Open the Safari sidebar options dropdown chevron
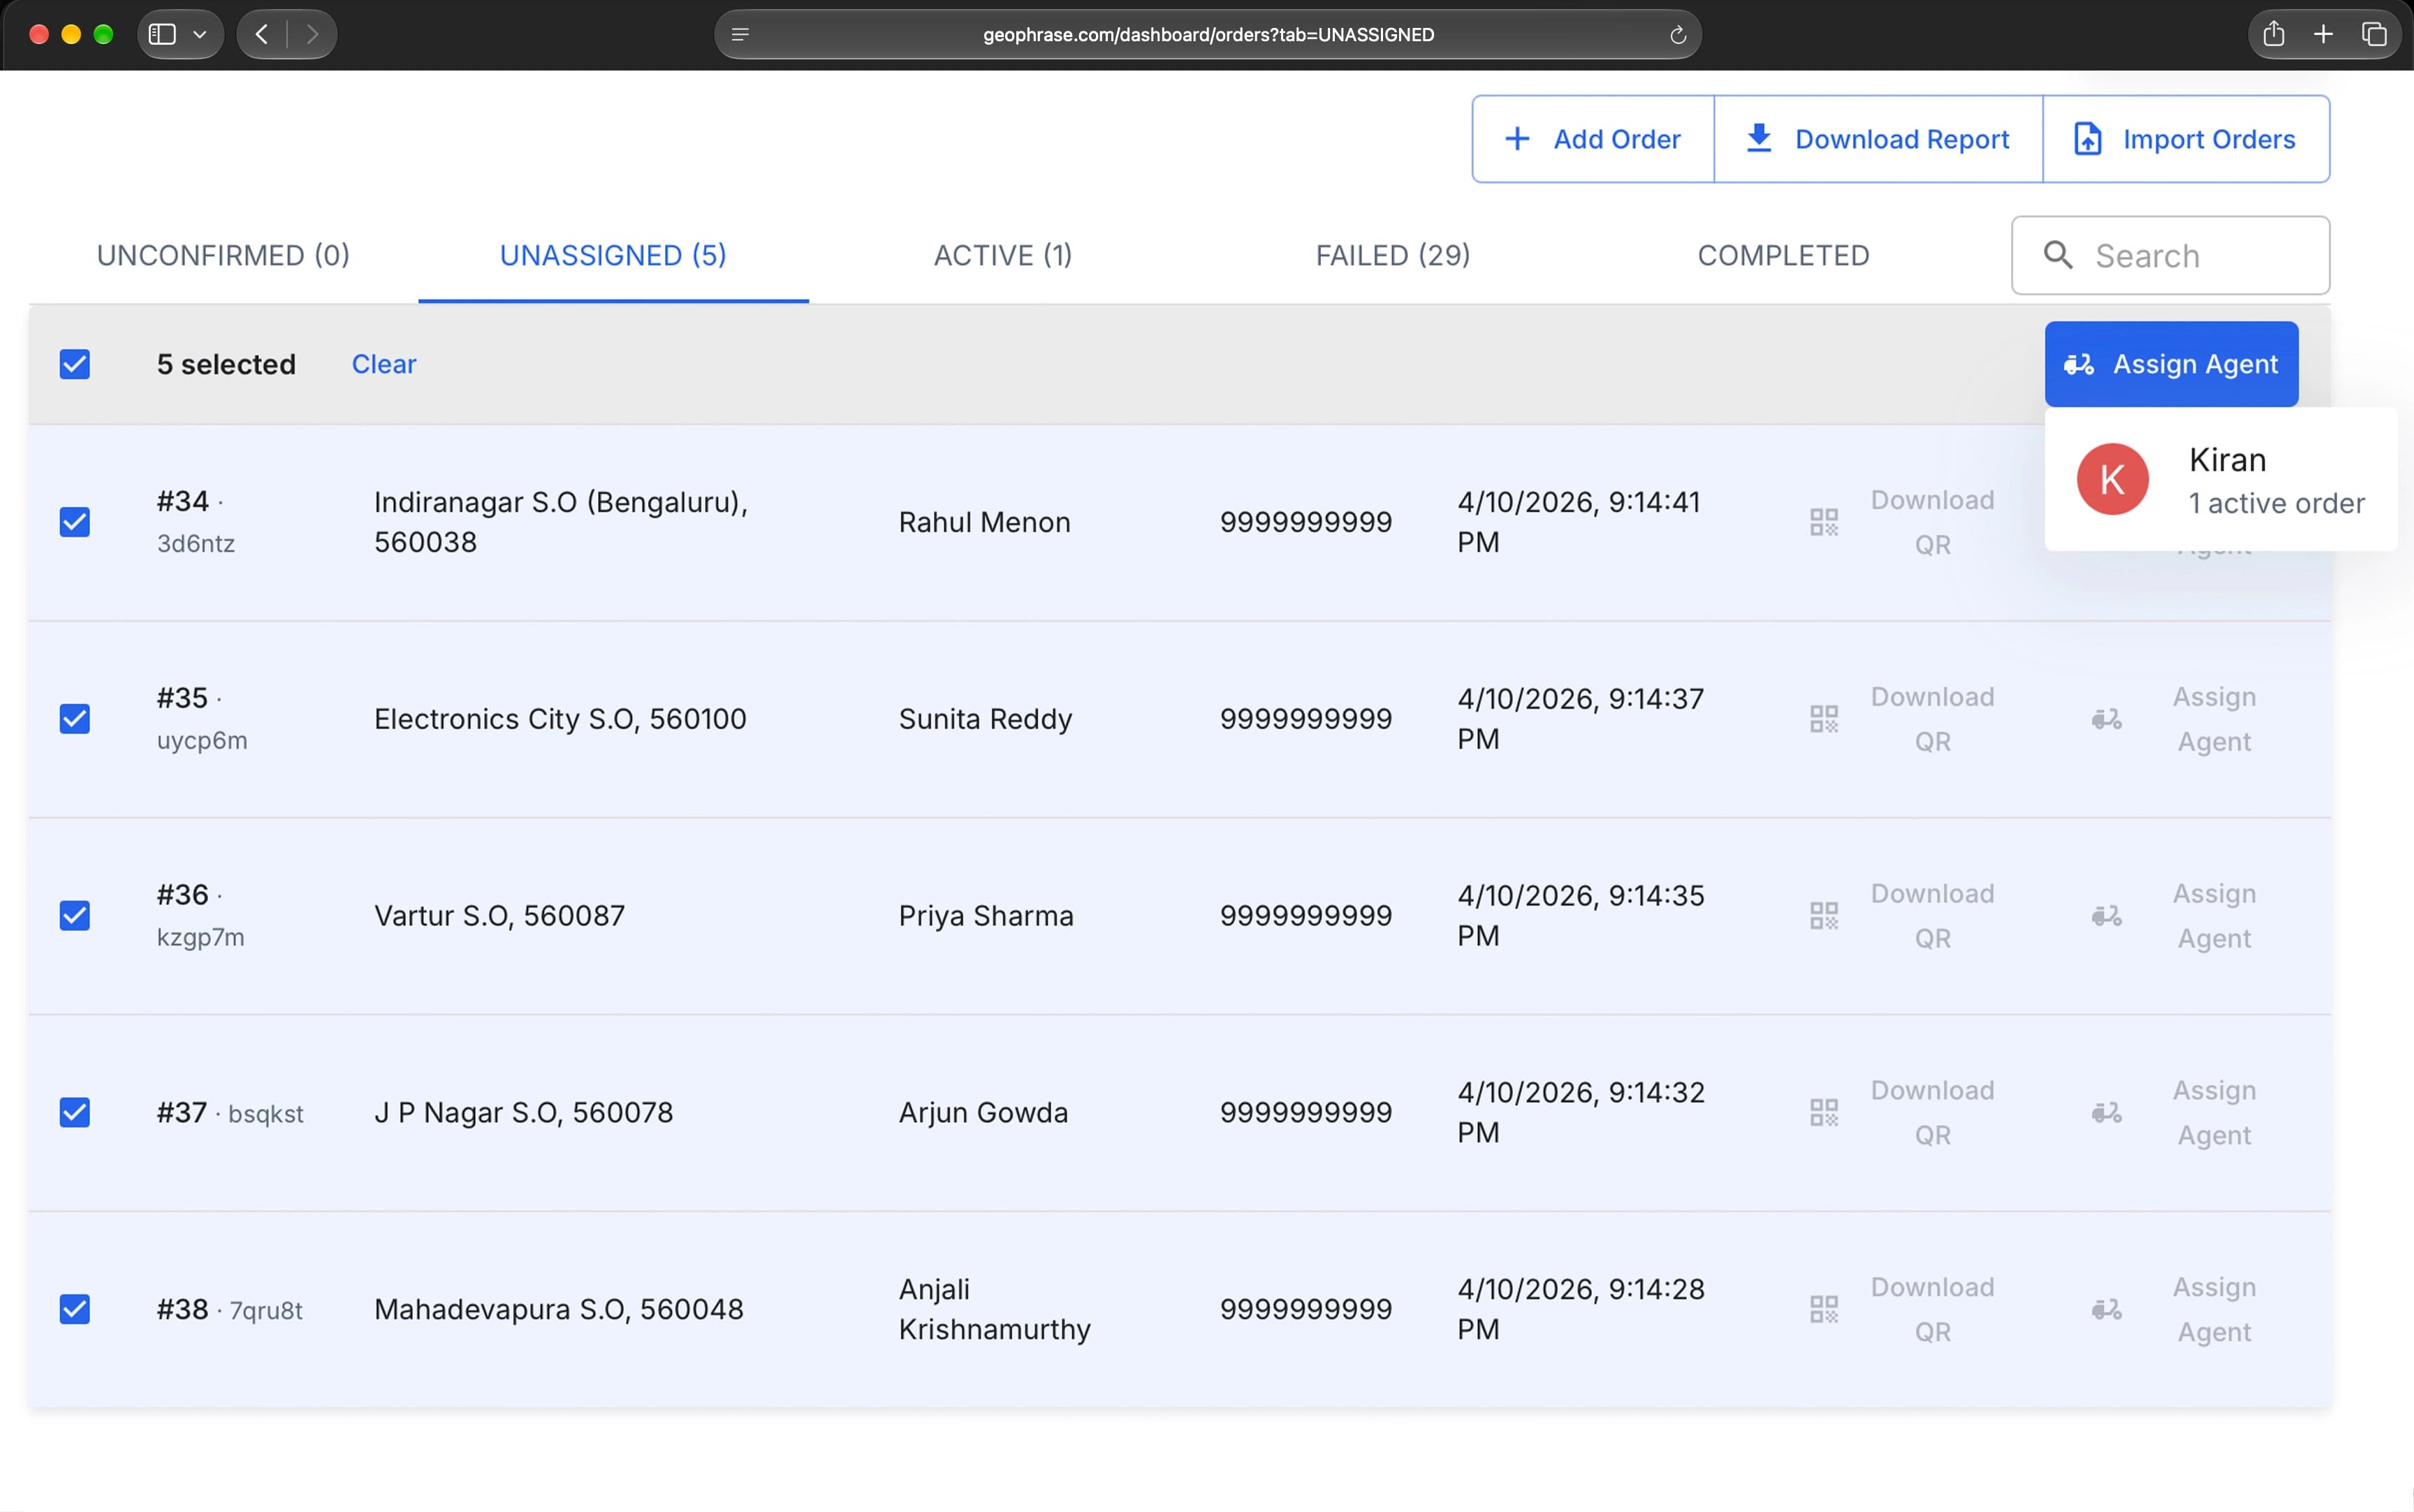Screen dimensions: 2414x1512 200,34
